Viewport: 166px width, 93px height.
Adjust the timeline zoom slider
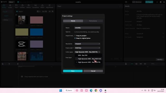(153, 64)
